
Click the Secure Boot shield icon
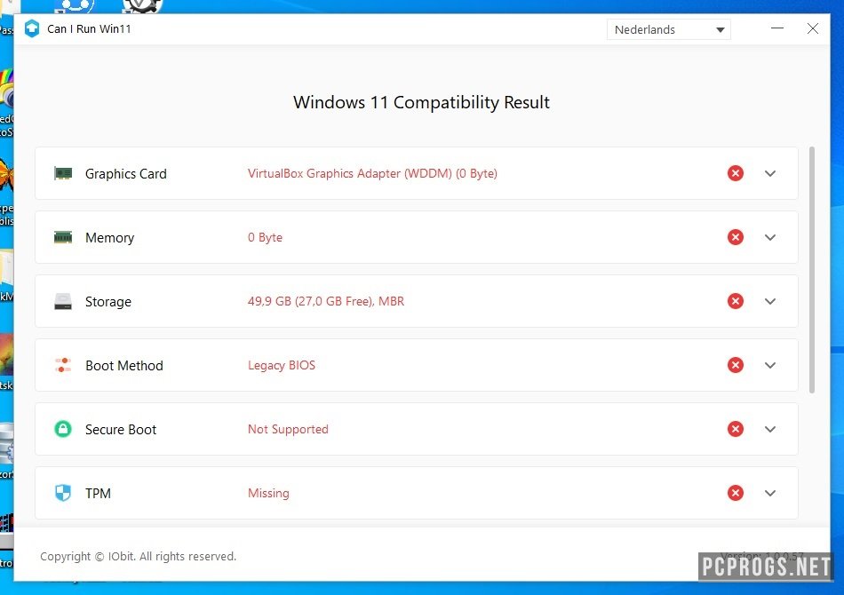[62, 429]
